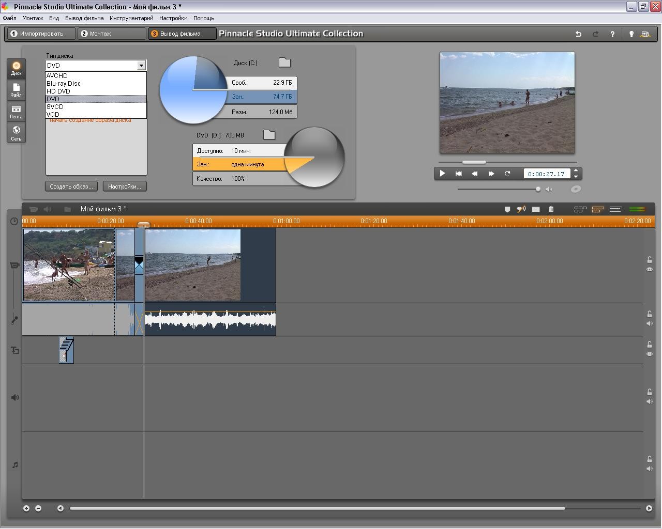Click the sound effects track speaker icon
Screen dimensions: 662x529
tap(14, 397)
